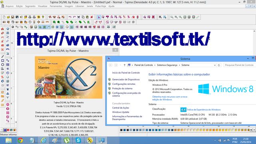Click the Cut scissors icon
Screen dimensions: 256x144
coord(78,17)
